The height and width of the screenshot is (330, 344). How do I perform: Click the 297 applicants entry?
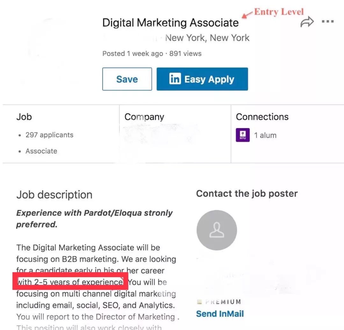point(49,135)
